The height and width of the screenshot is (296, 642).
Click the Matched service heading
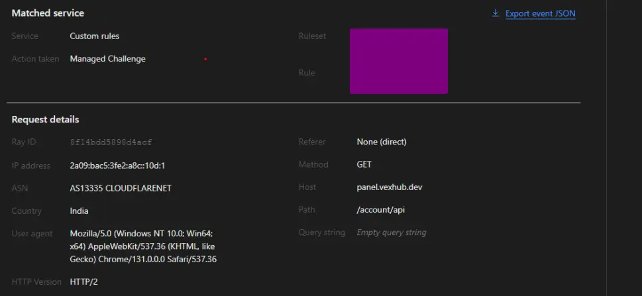click(x=48, y=13)
